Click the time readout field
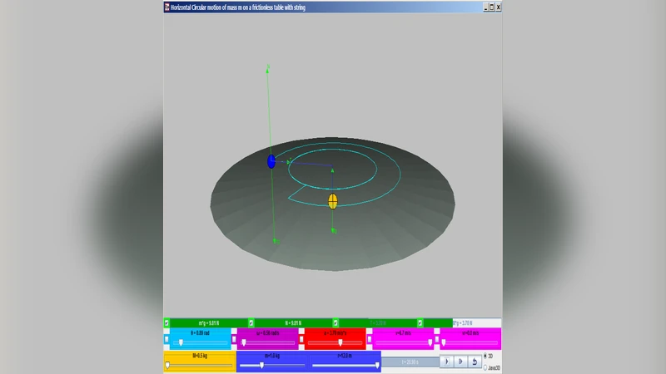 tap(410, 362)
